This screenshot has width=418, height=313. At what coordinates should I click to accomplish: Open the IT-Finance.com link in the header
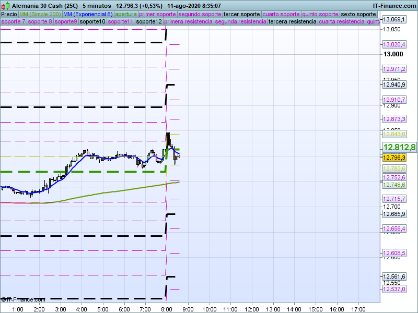click(x=394, y=5)
